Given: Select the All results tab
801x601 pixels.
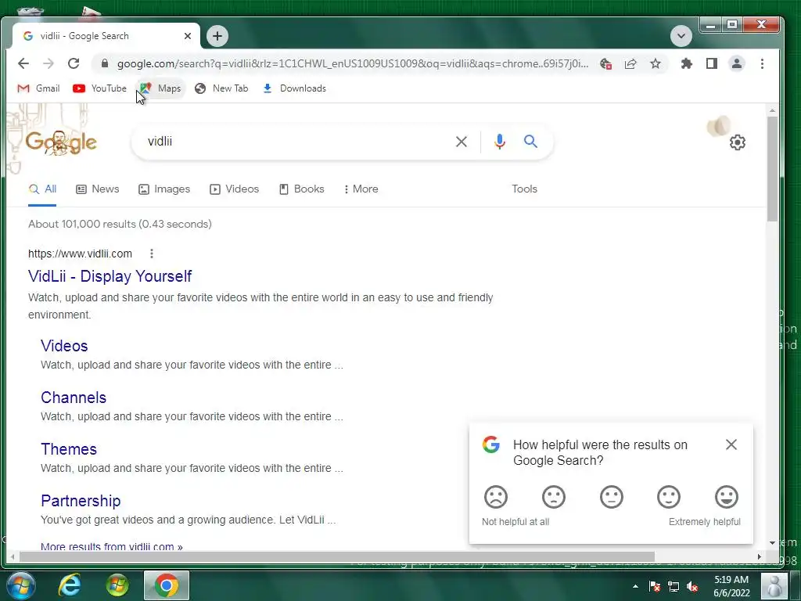Looking at the screenshot, I should point(42,189).
